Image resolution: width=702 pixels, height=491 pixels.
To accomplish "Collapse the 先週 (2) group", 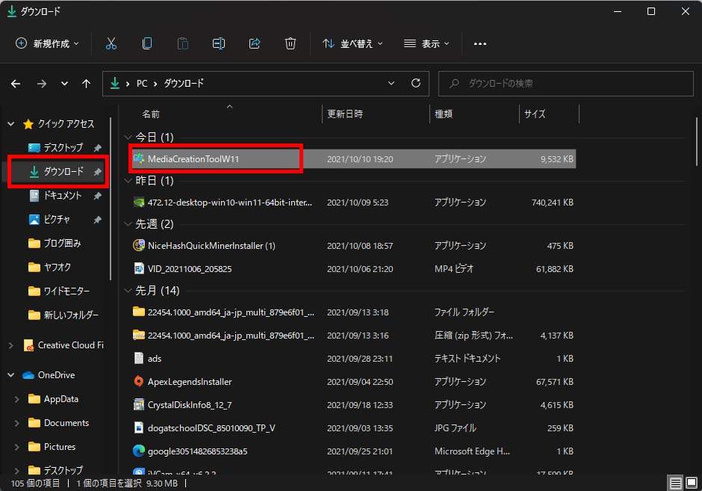I will 128,224.
